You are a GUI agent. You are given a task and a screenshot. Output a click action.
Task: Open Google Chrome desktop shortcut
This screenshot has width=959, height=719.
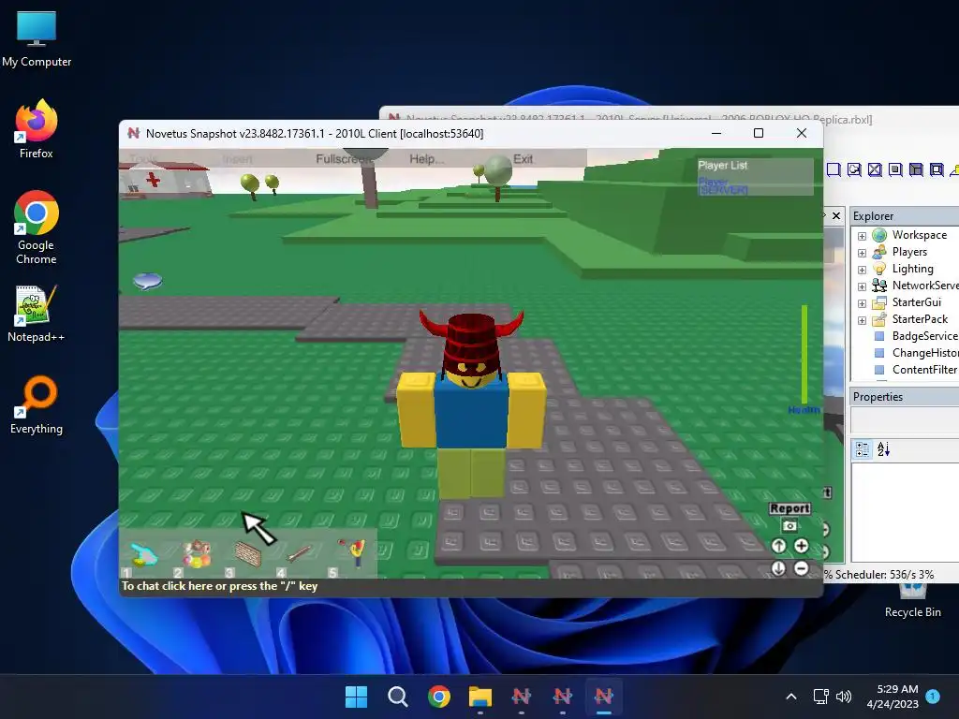point(37,227)
